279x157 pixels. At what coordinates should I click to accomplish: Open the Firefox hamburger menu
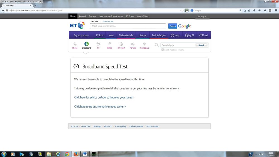(276, 11)
